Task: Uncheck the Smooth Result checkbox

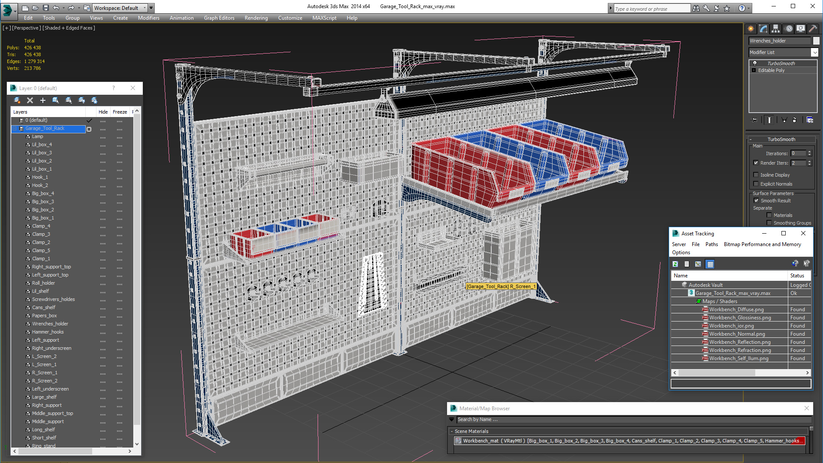Action: (x=757, y=201)
